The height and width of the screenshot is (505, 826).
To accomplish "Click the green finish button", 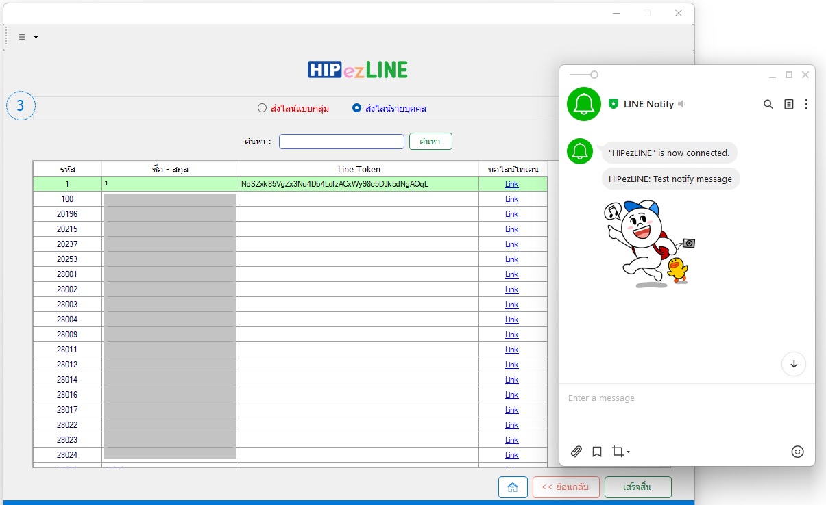I will tap(637, 487).
